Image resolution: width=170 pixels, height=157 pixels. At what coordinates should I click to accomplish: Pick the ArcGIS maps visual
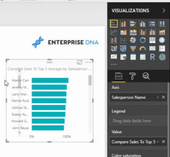[162, 57]
